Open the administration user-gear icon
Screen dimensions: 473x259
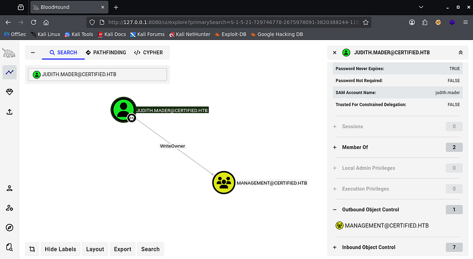9,208
